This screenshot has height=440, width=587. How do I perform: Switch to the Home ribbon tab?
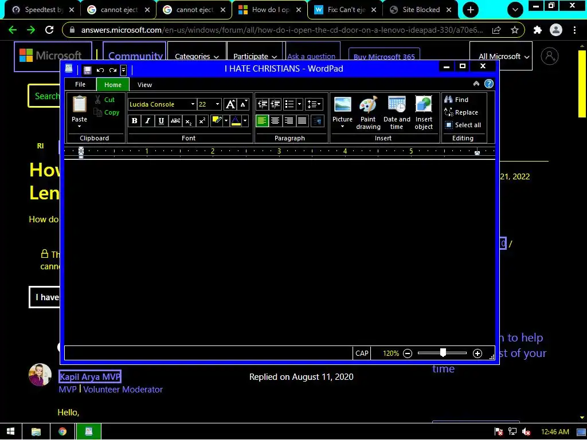[113, 85]
